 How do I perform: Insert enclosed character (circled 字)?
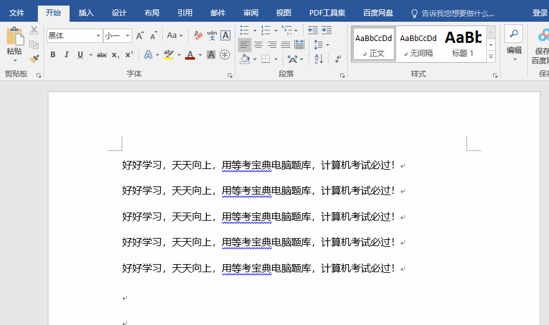[225, 55]
